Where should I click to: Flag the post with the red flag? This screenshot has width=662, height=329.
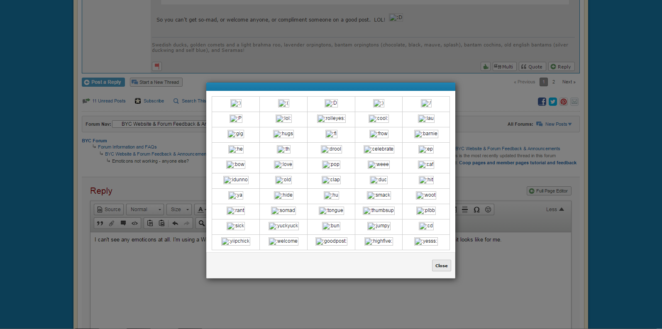coord(156,66)
